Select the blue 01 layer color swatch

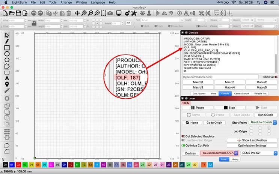[x=12, y=165]
